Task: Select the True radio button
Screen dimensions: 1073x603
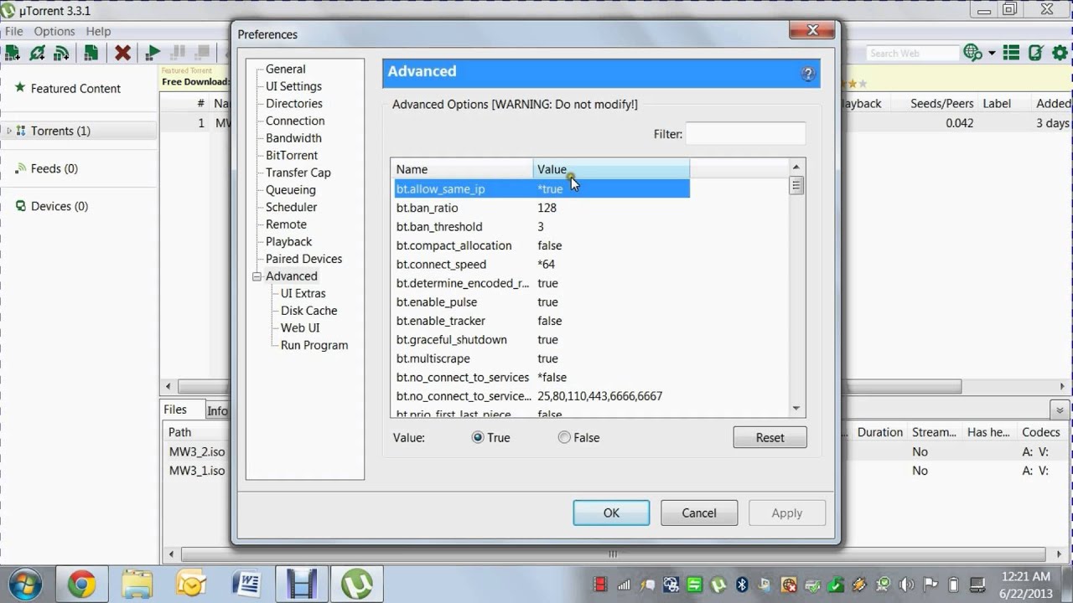Action: point(478,437)
